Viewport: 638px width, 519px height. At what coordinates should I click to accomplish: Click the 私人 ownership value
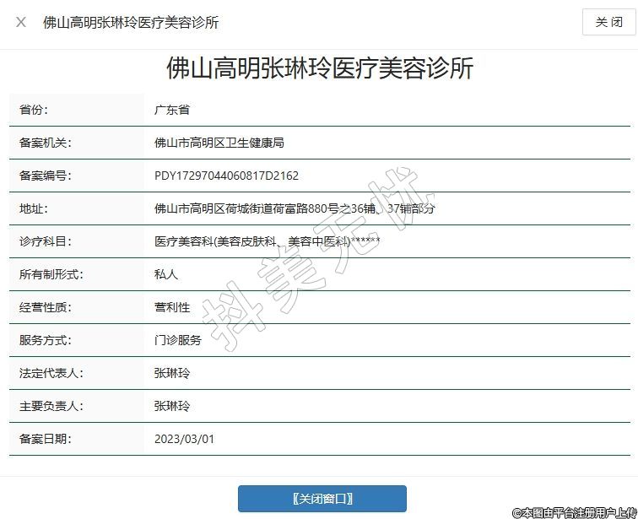(x=166, y=274)
